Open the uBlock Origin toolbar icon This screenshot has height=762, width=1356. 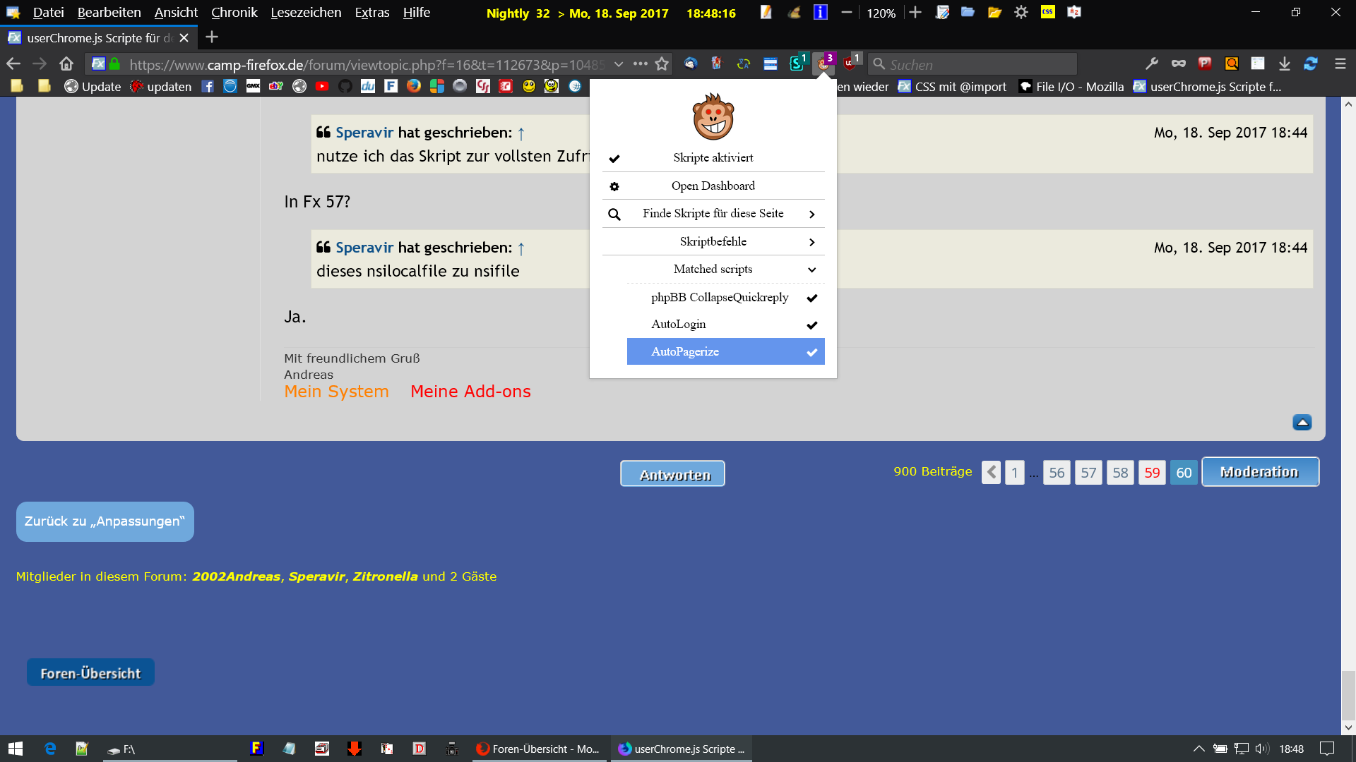tap(850, 64)
